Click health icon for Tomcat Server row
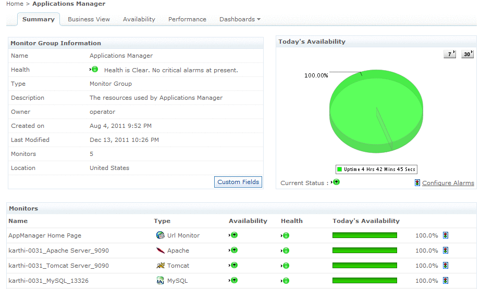This screenshot has width=481, height=289. point(286,266)
